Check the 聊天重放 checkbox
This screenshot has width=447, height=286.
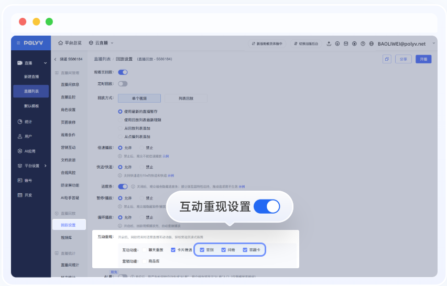145,250
